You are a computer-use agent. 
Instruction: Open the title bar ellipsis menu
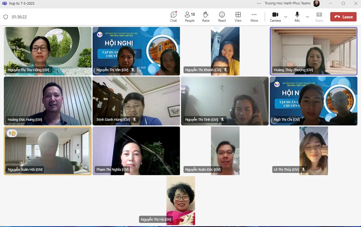pyautogui.click(x=259, y=3)
